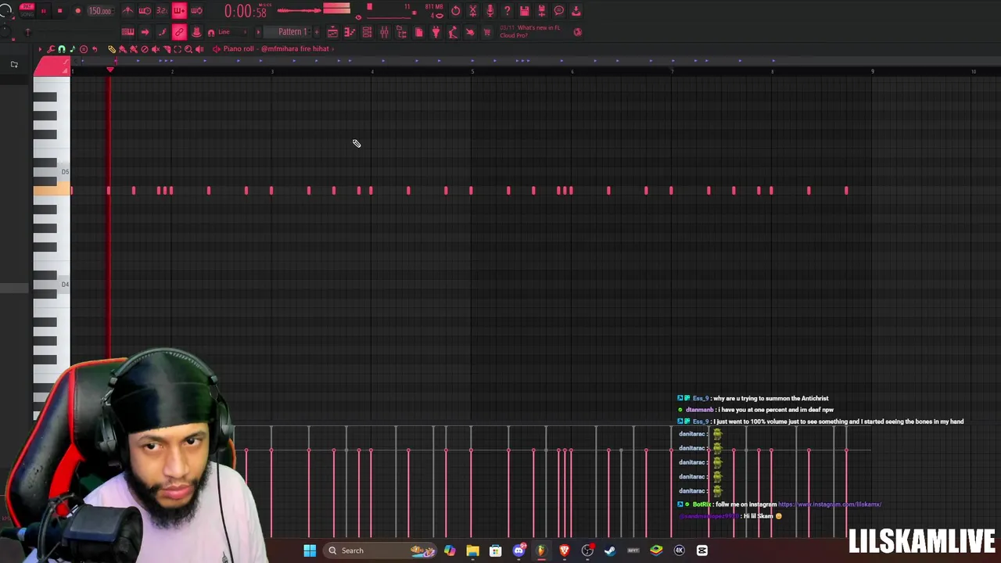Image resolution: width=1001 pixels, height=563 pixels.
Task: Click the save new version icon
Action: 542,11
